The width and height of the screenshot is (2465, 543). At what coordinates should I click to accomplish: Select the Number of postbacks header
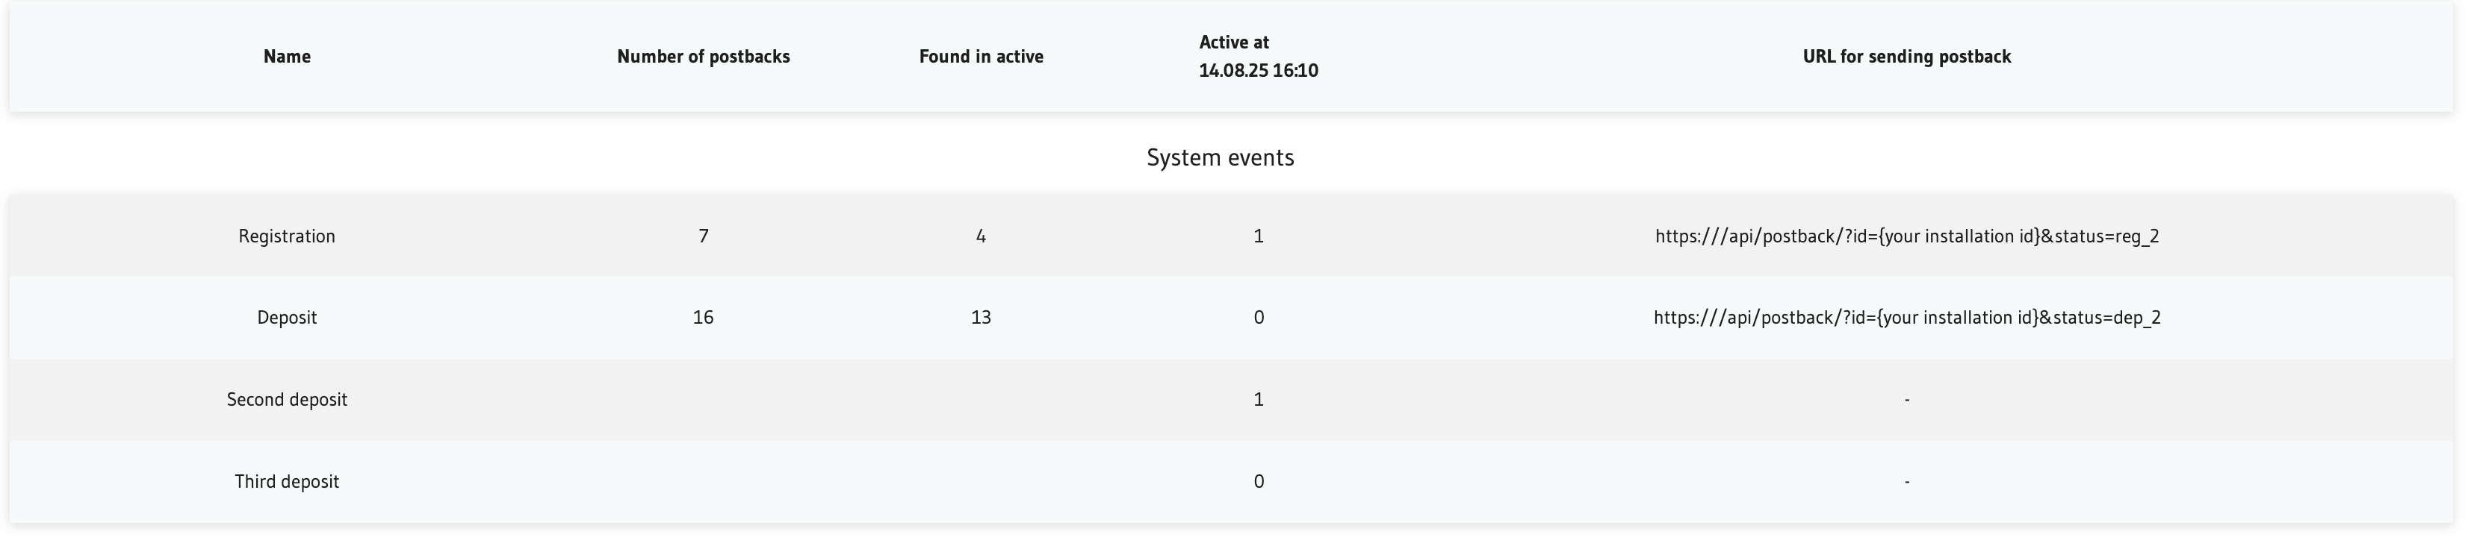click(704, 57)
